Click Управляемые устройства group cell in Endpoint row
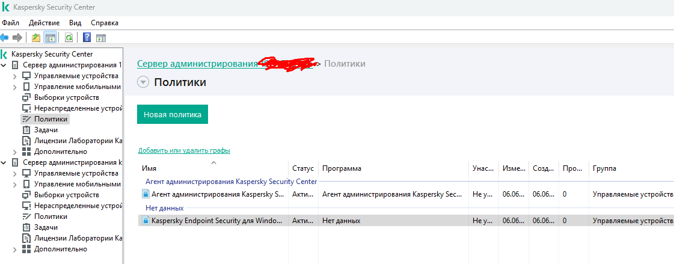 (633, 221)
